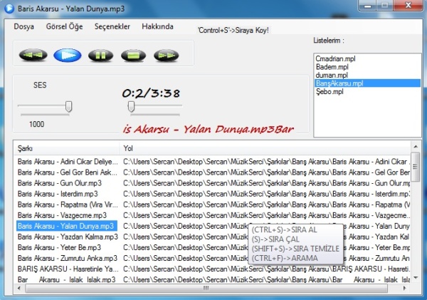The image size is (427, 300).
Task: Click the vertical scrollbar thumb
Action: (416, 167)
